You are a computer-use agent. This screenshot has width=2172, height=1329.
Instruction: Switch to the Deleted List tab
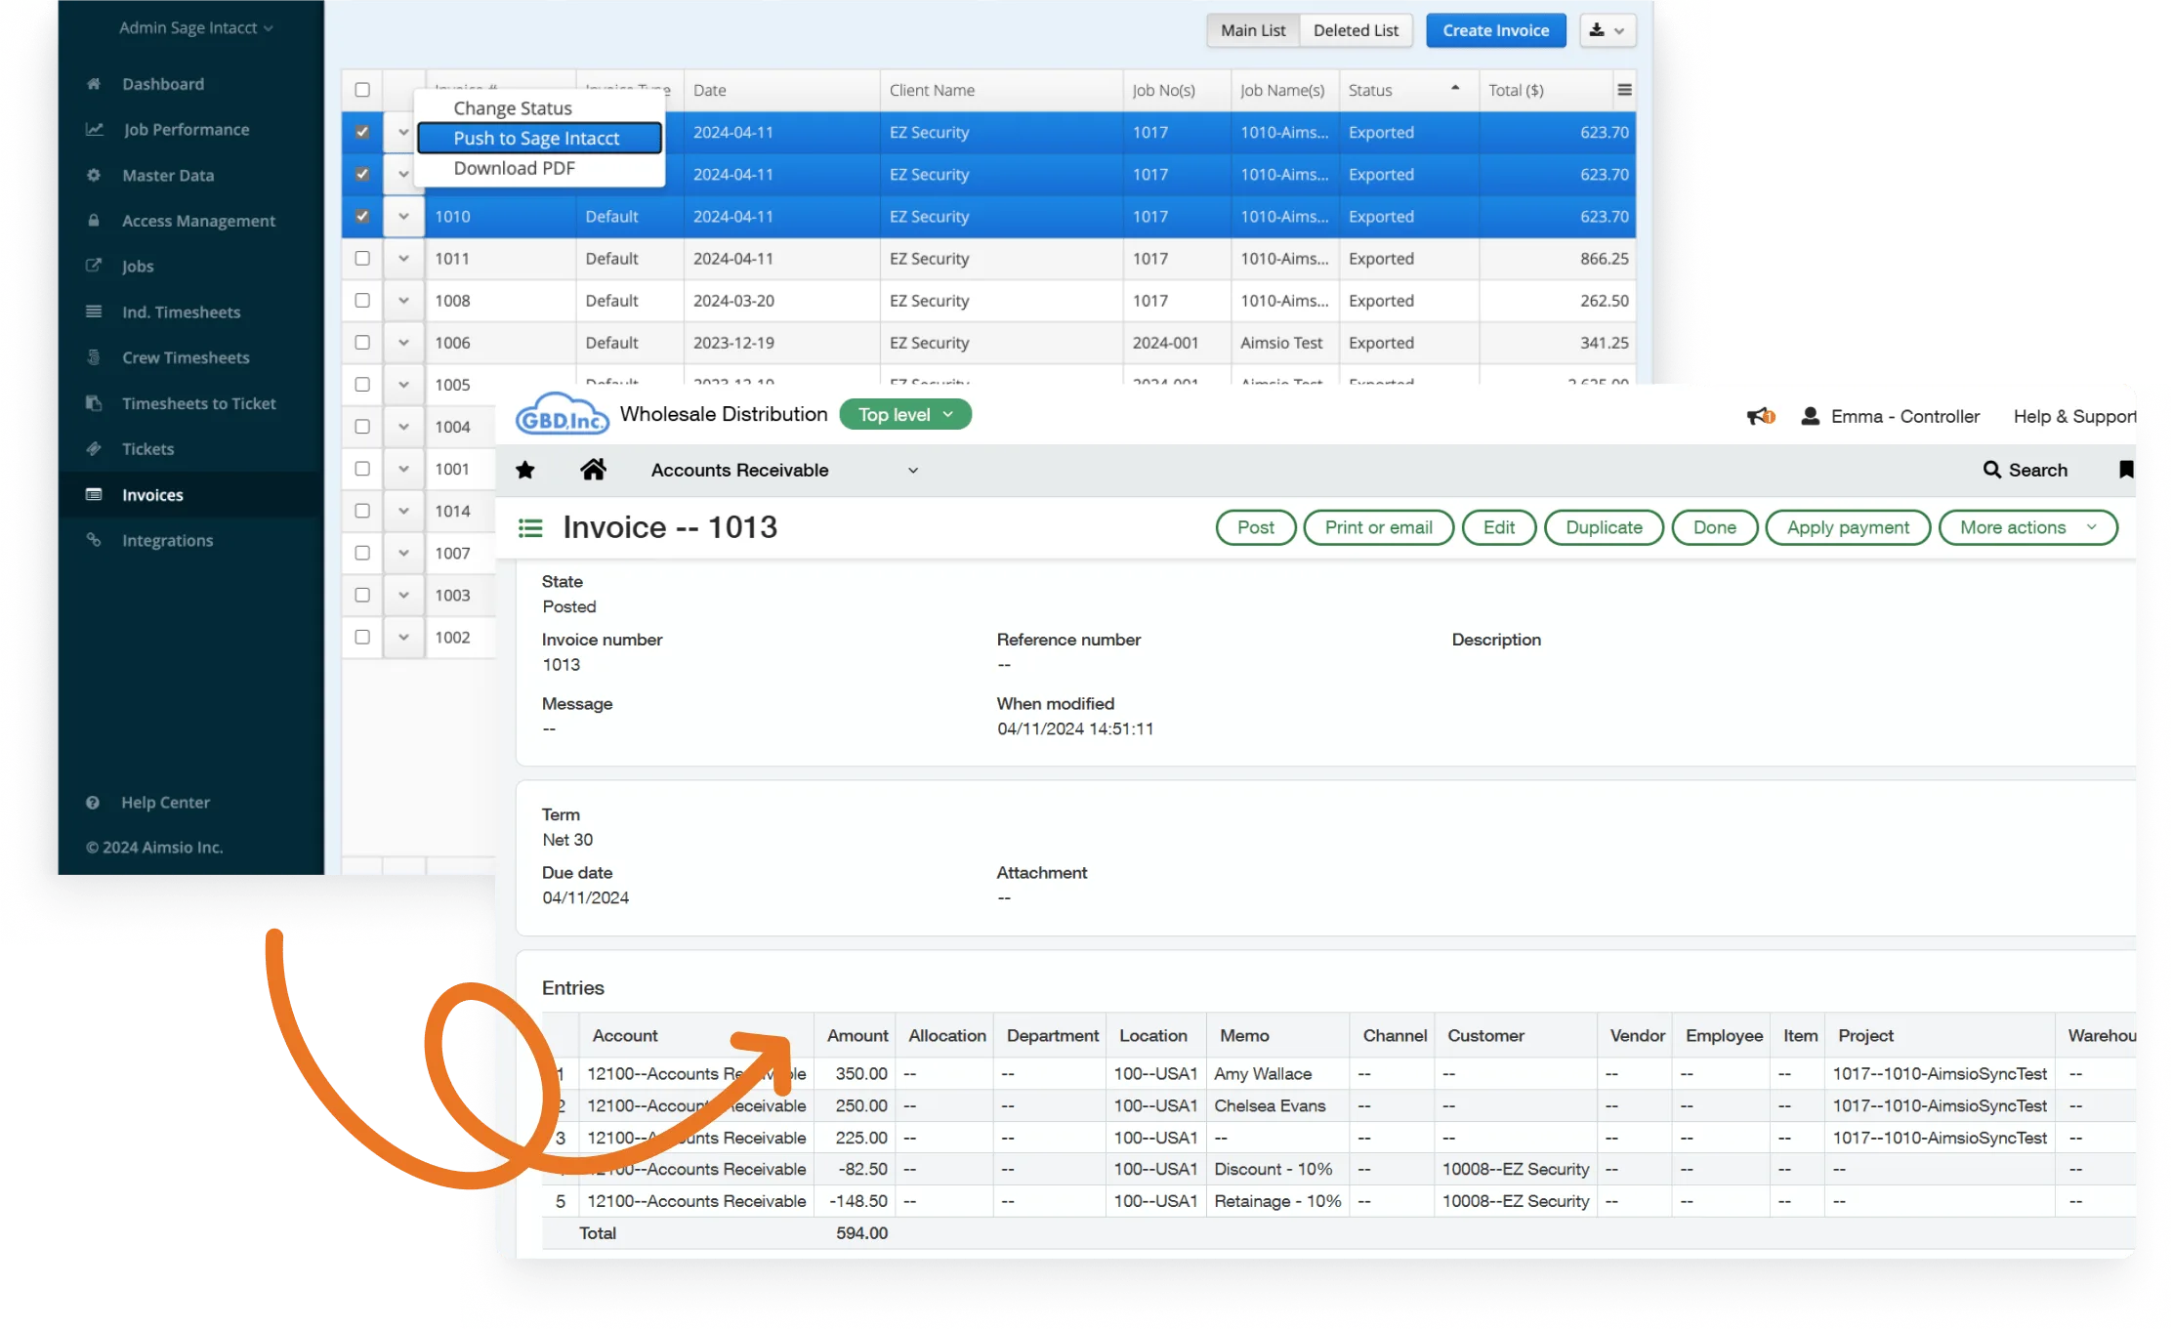[x=1356, y=30]
